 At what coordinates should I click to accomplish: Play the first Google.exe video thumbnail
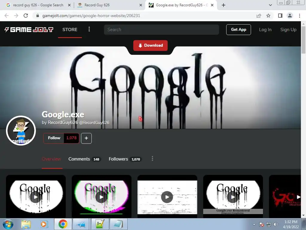point(36,197)
